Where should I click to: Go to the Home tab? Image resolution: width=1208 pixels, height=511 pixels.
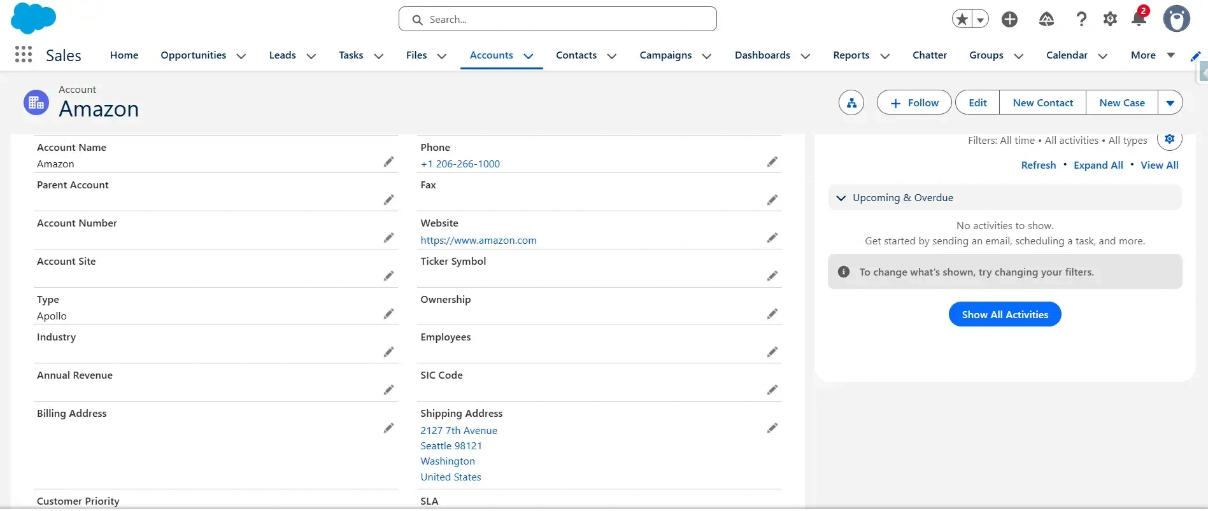coord(124,55)
